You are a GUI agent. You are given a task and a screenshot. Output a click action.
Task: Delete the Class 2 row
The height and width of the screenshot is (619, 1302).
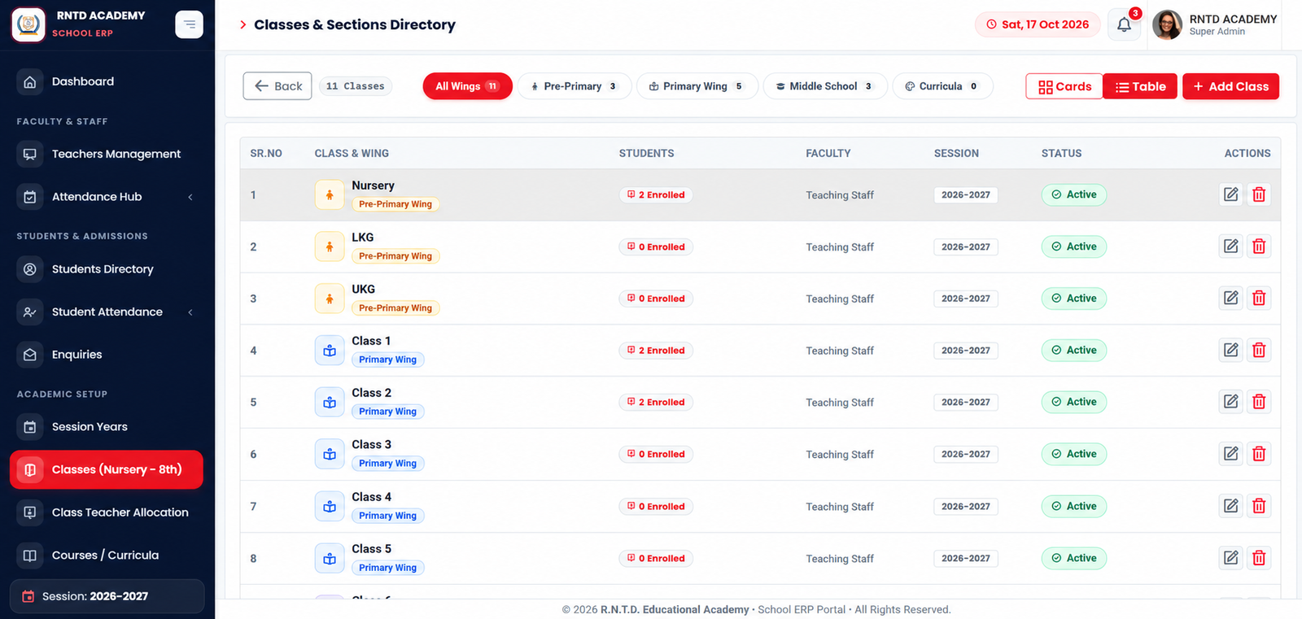pos(1259,402)
